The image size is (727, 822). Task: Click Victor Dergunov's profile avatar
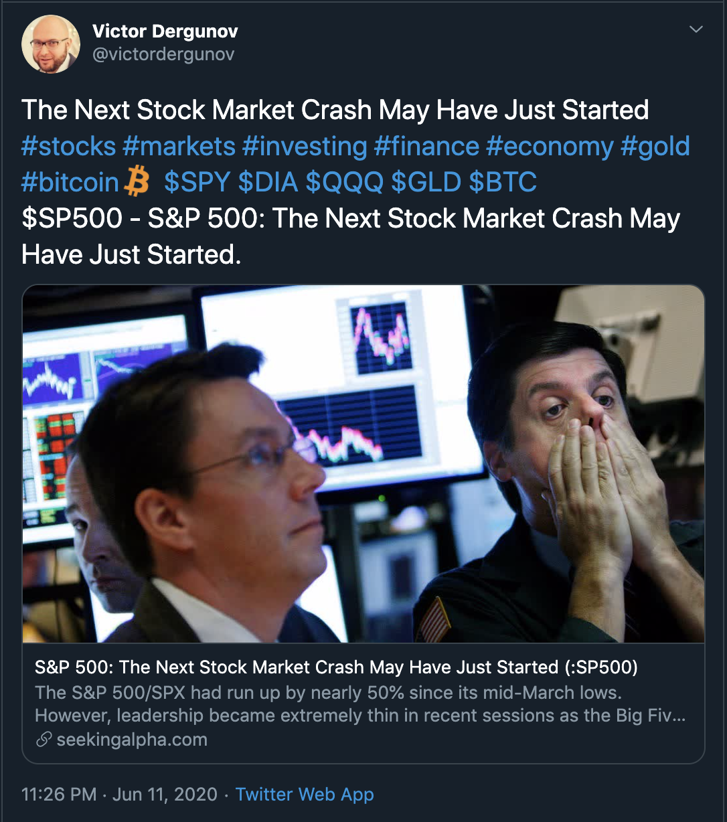tap(50, 44)
